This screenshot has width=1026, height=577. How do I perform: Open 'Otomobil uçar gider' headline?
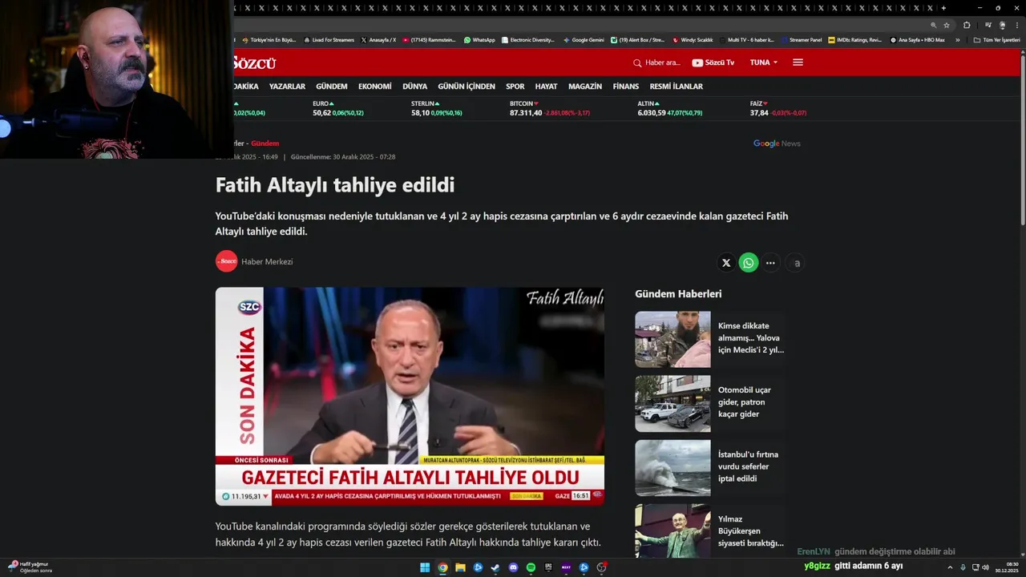(x=745, y=402)
